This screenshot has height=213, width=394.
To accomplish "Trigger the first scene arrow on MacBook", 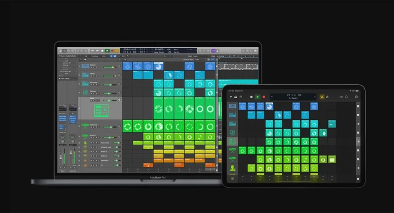I will click(127, 170).
